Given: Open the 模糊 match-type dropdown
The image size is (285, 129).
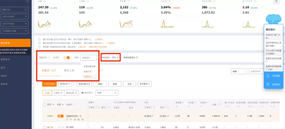Looking at the screenshot, I should (239, 71).
